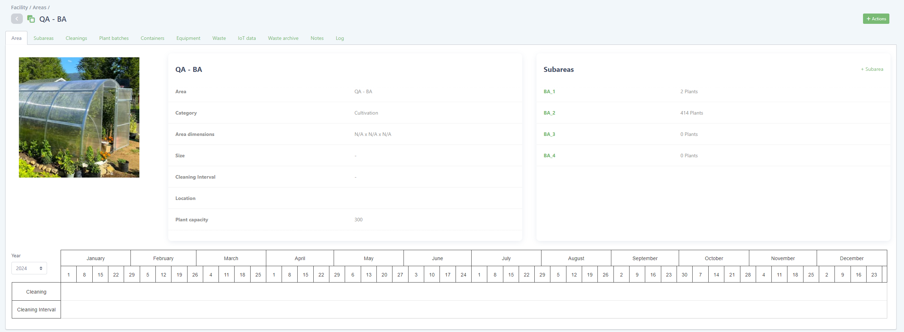This screenshot has width=904, height=332.
Task: Open the Cleanings tab
Action: coord(76,38)
